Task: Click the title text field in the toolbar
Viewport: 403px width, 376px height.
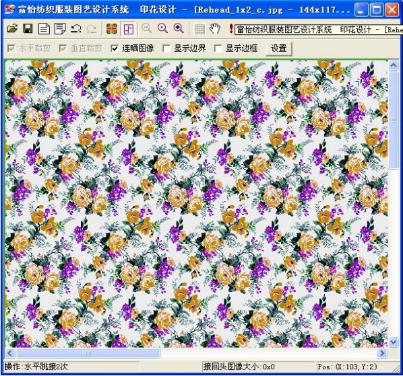Action: [x=319, y=30]
